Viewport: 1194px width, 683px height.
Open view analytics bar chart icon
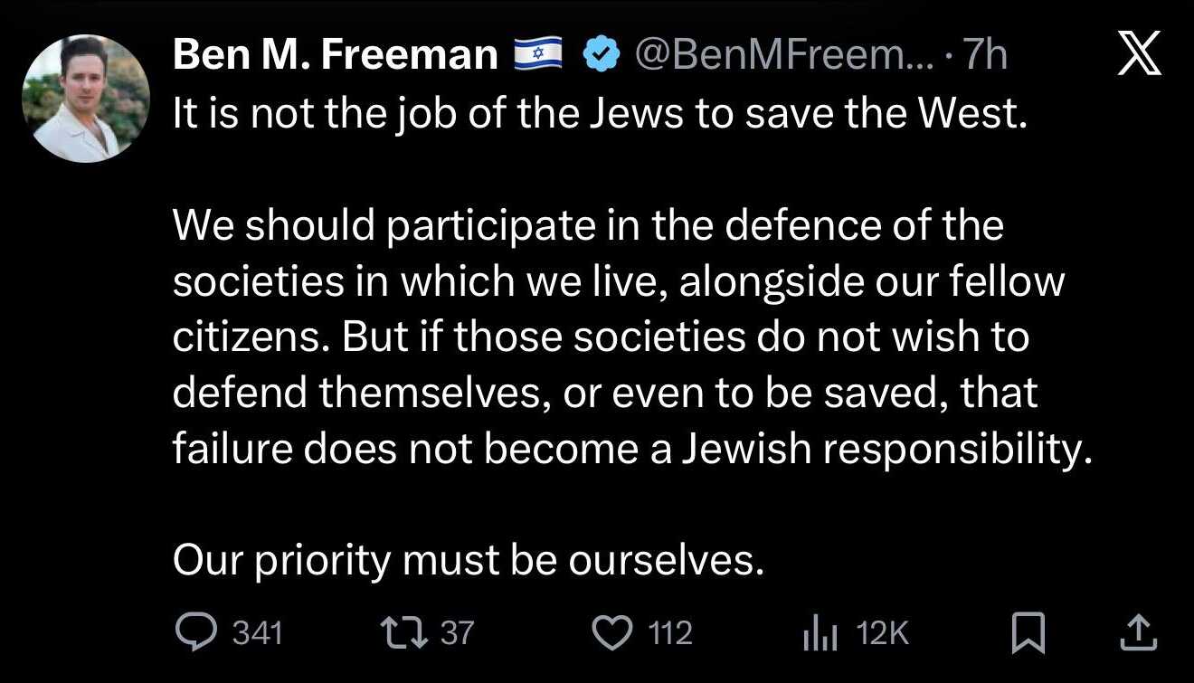tap(821, 634)
